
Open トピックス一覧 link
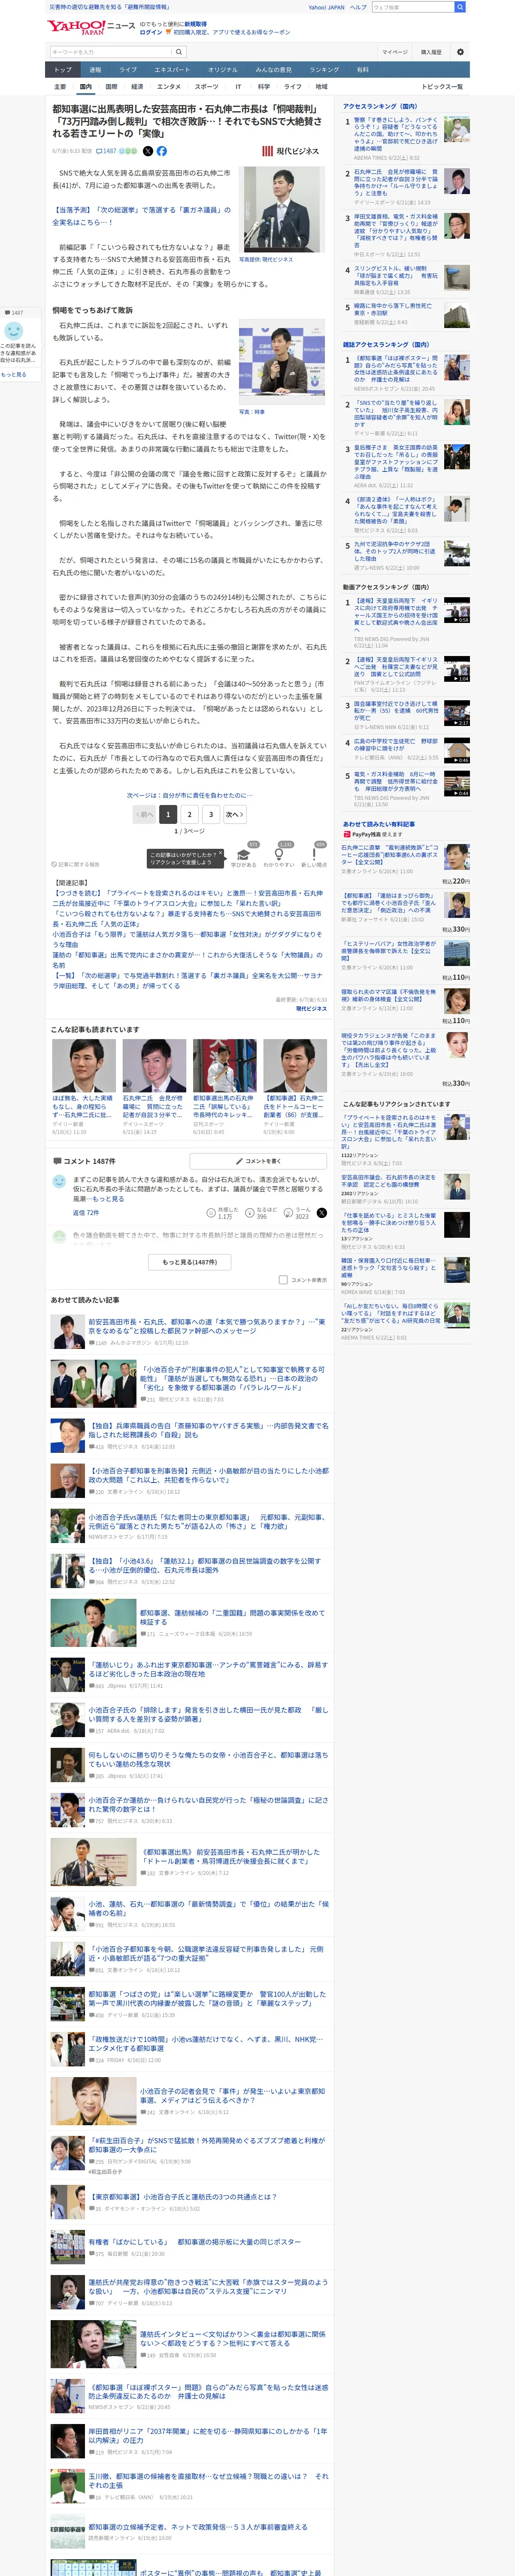point(442,87)
